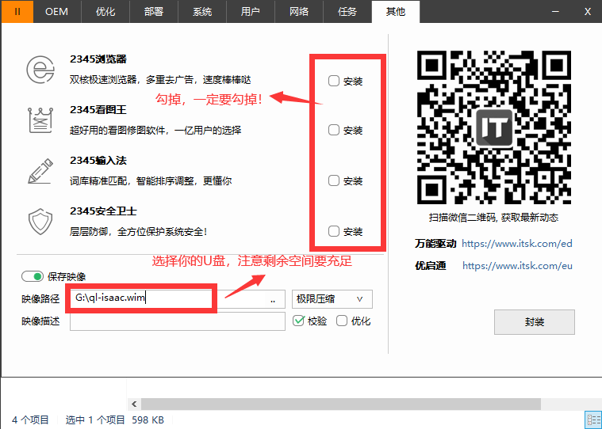Viewport: 602px width, 429px height.
Task: Toggle the 保存映像 switch off
Action: pyautogui.click(x=33, y=276)
